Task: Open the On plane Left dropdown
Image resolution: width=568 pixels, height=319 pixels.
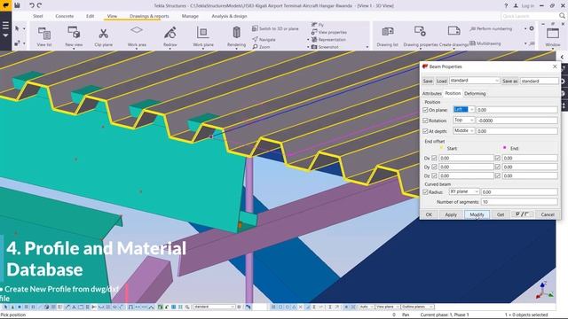Action: (463, 109)
